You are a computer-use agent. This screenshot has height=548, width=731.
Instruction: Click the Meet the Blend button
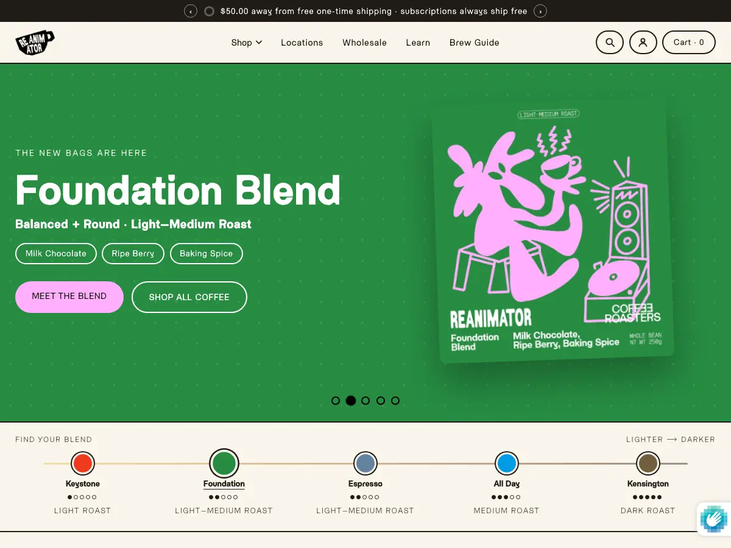[69, 297]
